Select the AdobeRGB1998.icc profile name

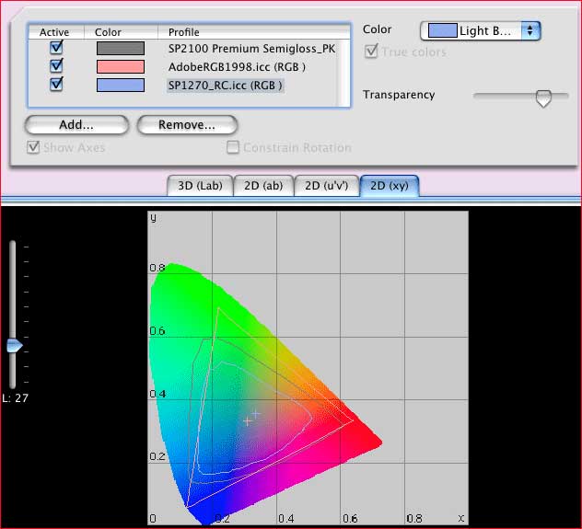pyautogui.click(x=237, y=66)
